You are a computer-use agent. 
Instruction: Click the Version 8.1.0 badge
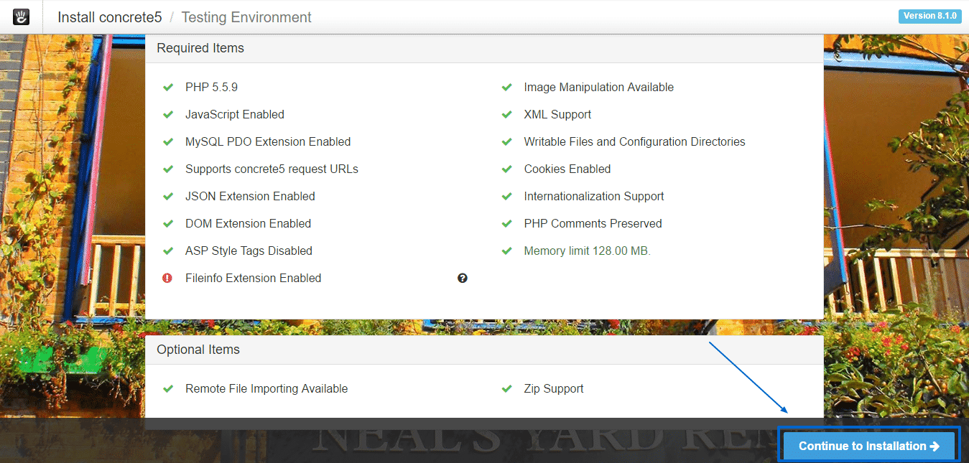(x=929, y=16)
